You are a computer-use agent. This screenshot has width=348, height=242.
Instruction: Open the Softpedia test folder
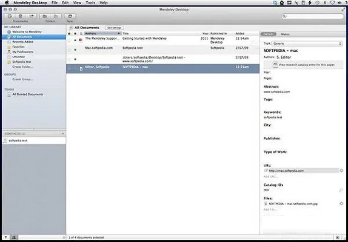22,62
